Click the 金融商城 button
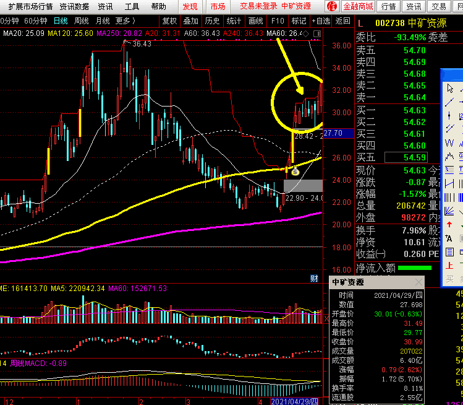 (x=358, y=6)
